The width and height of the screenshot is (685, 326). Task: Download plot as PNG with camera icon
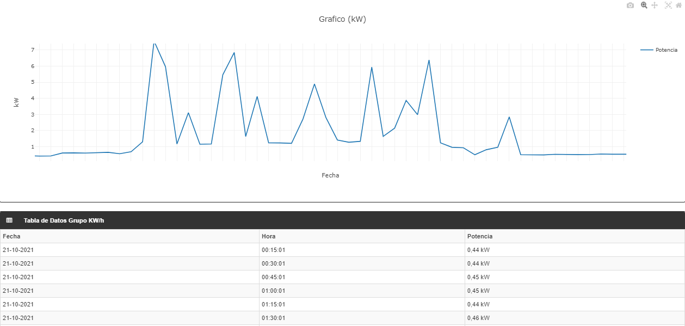[630, 5]
